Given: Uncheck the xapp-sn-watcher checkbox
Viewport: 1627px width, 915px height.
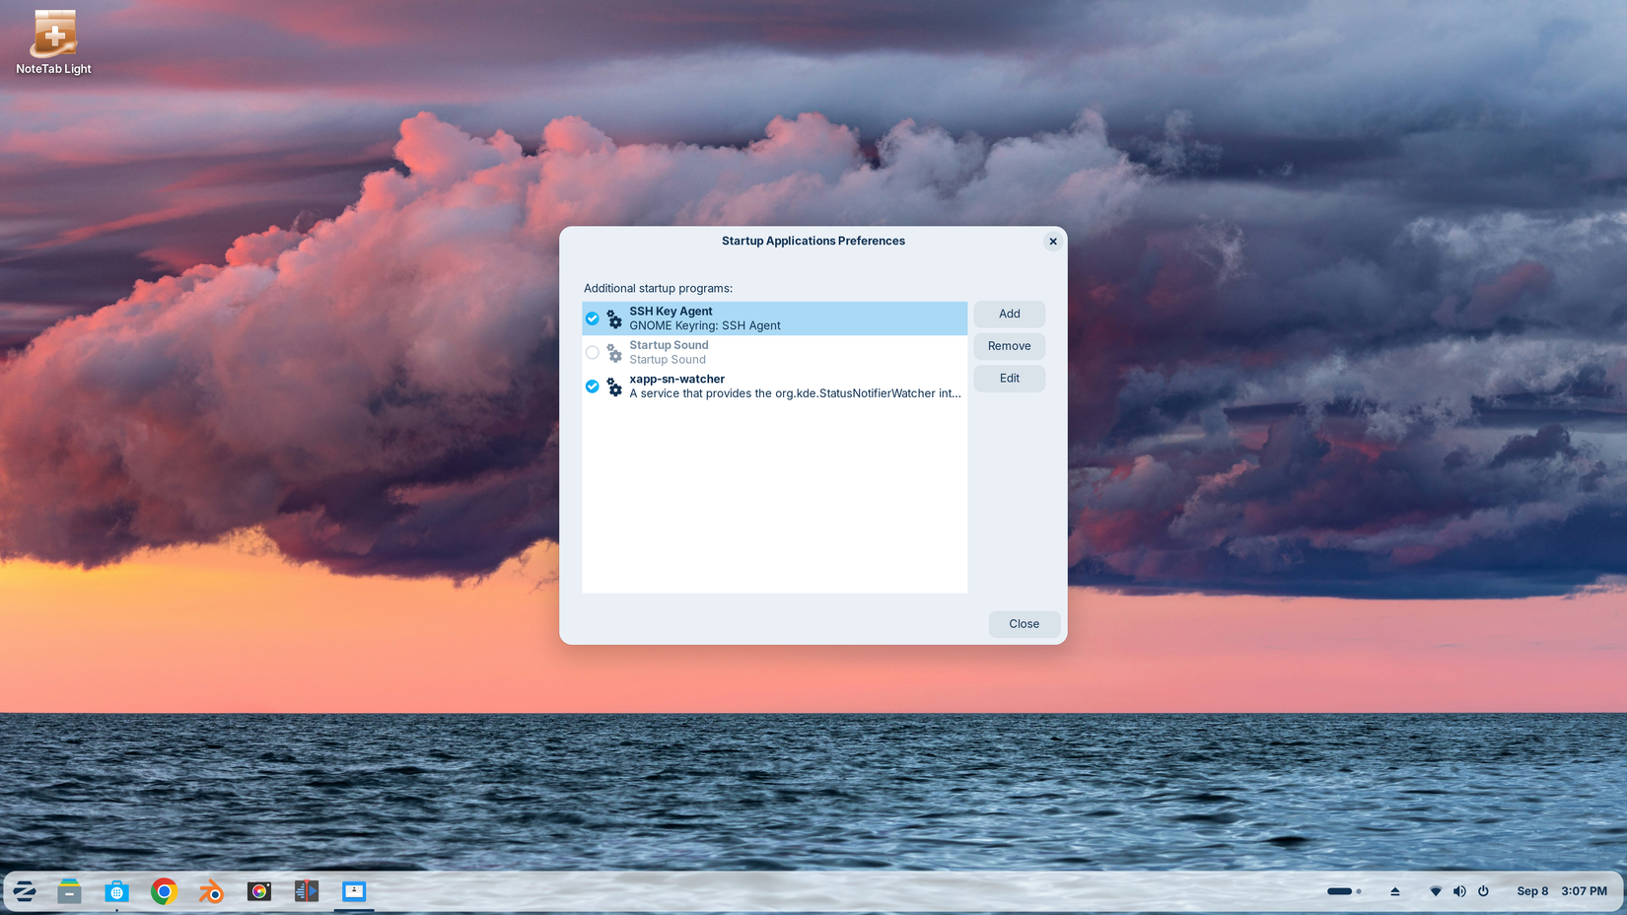Looking at the screenshot, I should [x=593, y=387].
